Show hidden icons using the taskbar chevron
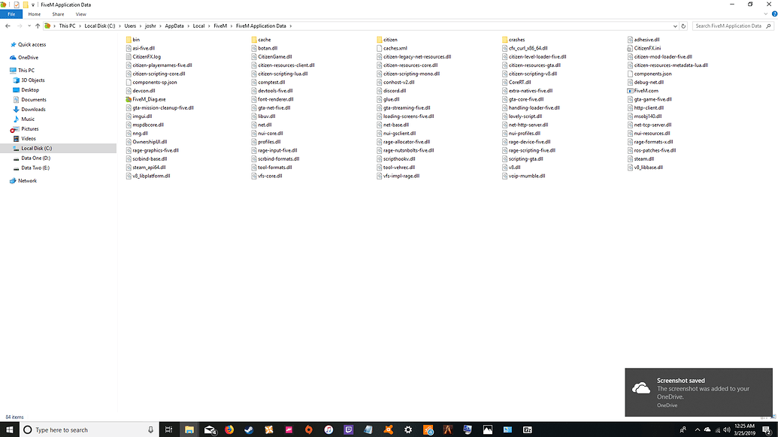Screen dimensions: 778x437 point(697,430)
